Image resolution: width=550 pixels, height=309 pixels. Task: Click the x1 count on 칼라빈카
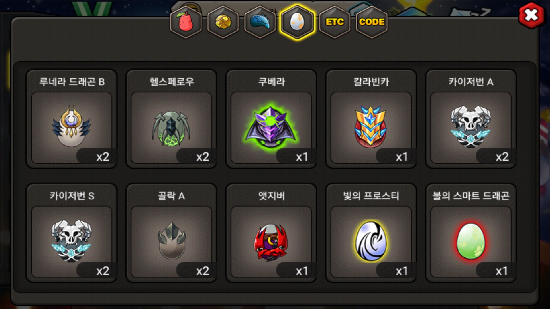click(402, 157)
